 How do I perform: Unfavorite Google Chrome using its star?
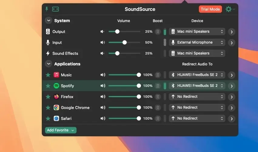(48, 107)
